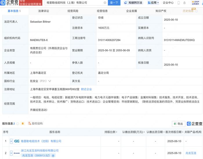Click the info icon next to 股东信息
The height and width of the screenshot is (159, 203).
coord(18,124)
